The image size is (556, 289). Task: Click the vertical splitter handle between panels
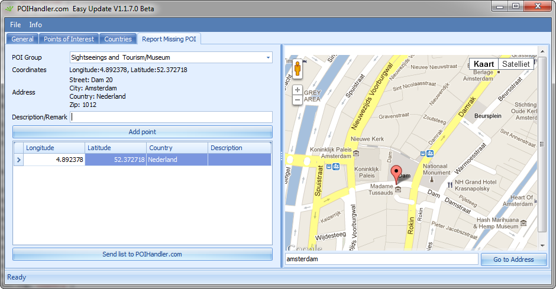282,156
